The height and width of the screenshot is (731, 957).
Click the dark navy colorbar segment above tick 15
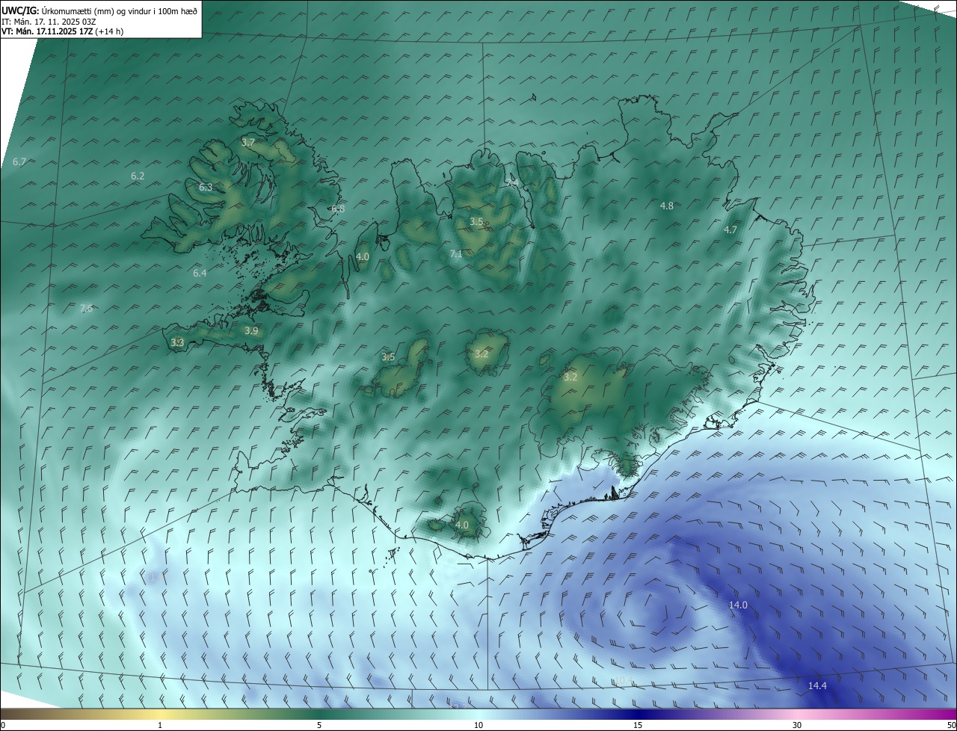(638, 715)
